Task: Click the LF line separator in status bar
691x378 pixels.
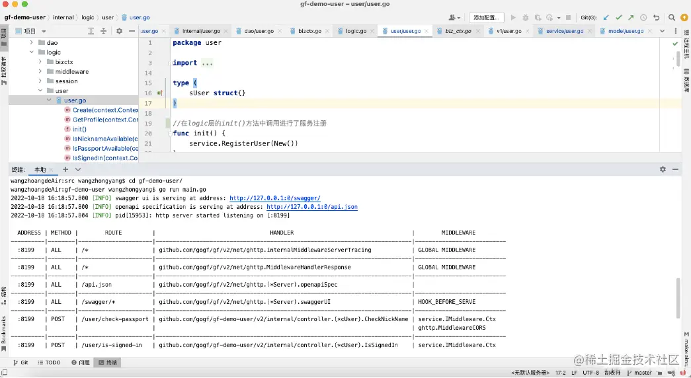Action: click(574, 373)
